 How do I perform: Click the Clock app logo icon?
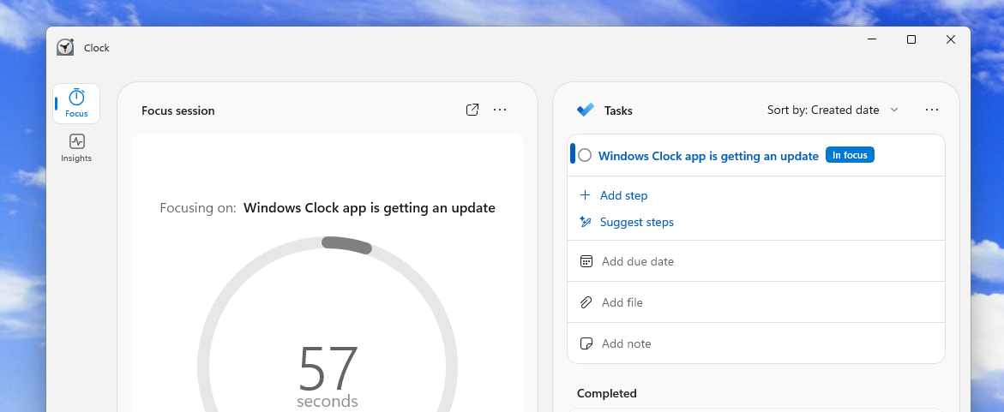[x=65, y=48]
